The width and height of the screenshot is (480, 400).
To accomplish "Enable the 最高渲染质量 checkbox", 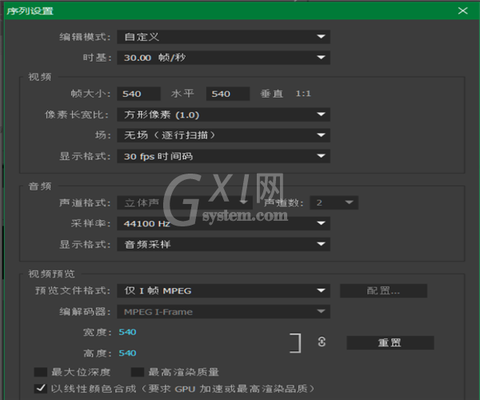I will tap(138, 372).
